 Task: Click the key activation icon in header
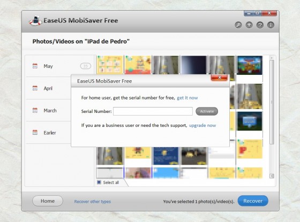[238, 25]
